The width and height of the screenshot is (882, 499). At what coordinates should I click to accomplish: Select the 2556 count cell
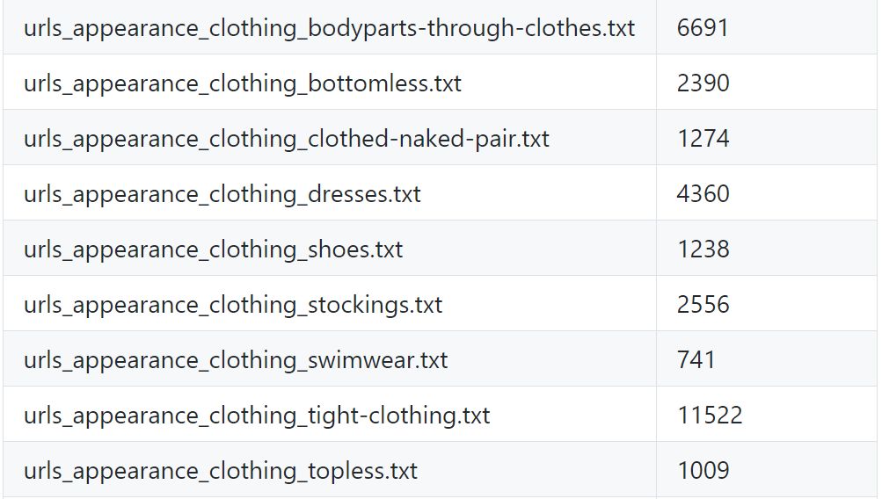tap(703, 304)
